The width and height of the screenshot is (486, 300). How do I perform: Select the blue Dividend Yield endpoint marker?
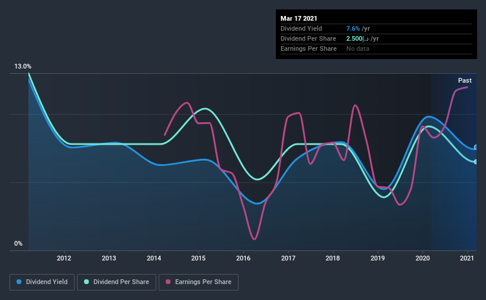475,147
